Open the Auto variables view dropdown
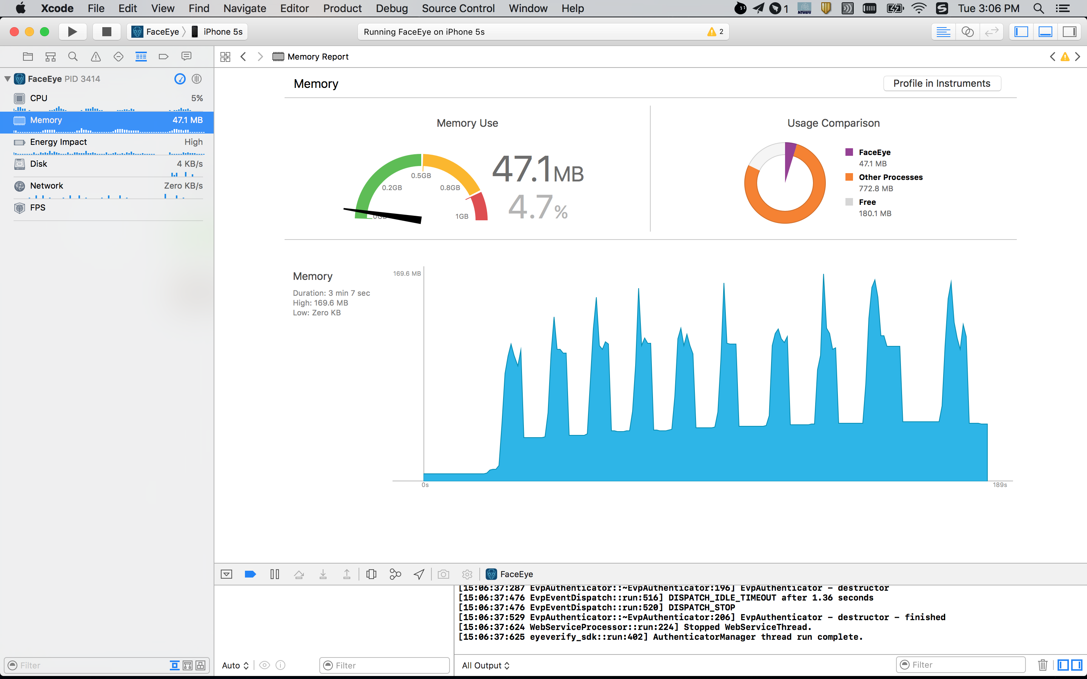 pos(235,665)
